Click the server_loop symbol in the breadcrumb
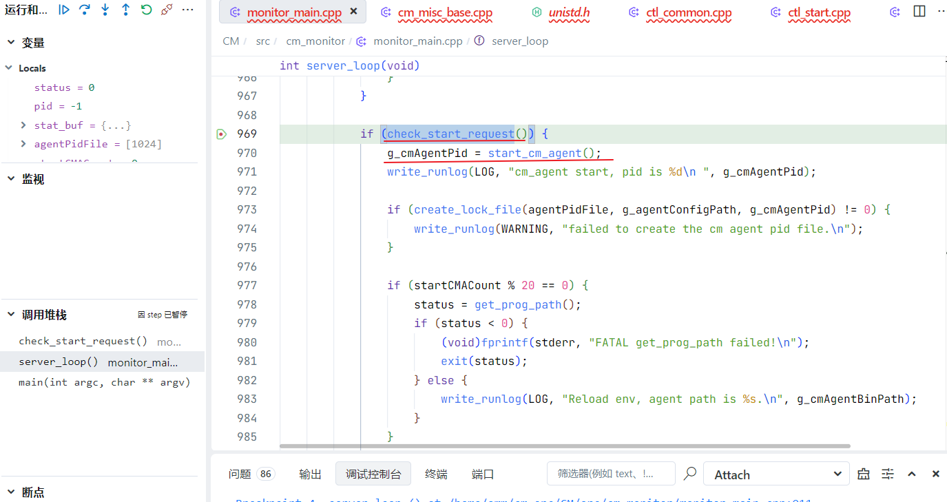This screenshot has width=947, height=502. pyautogui.click(x=520, y=41)
